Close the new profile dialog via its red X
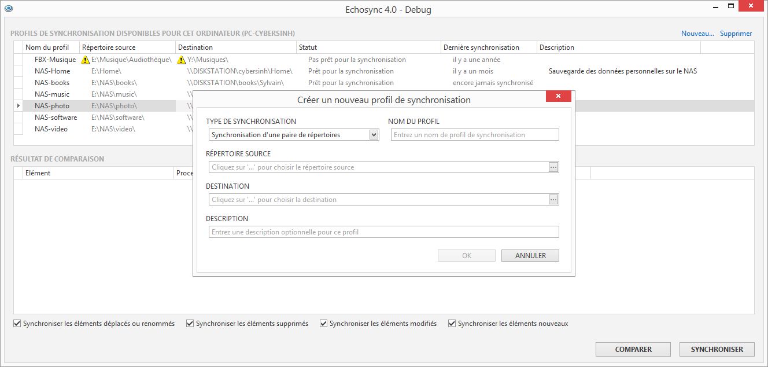The image size is (768, 367). tap(558, 96)
